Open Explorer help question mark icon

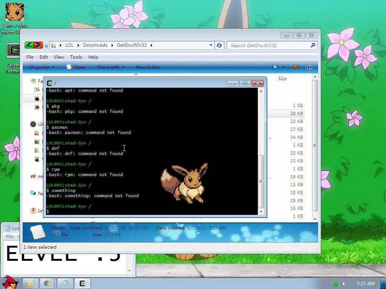[x=309, y=67]
